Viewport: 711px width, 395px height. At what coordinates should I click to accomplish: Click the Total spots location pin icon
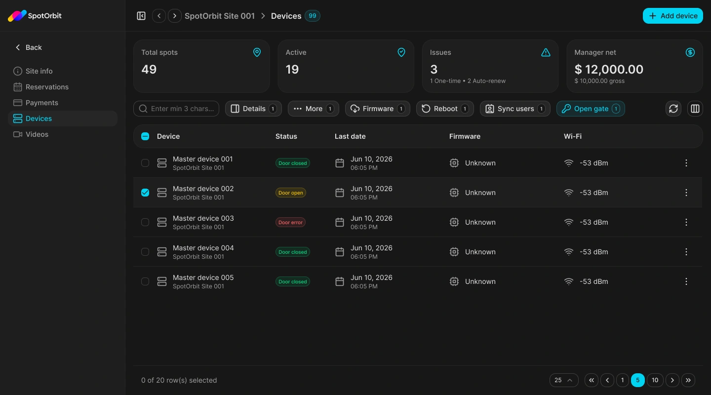(257, 52)
